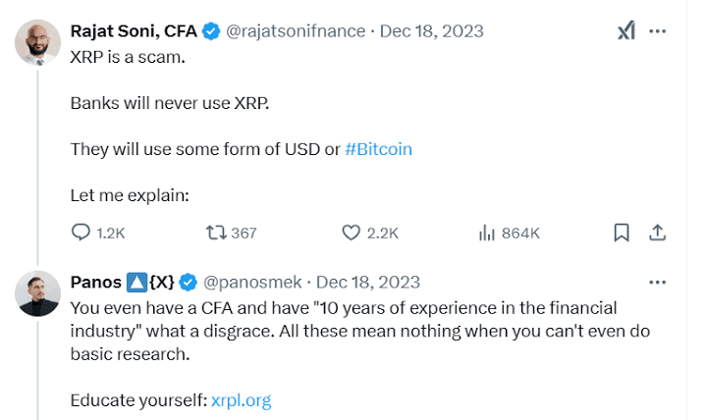Viewport: 704px width, 420px height.
Task: Click the repost icon on Rajat's post
Action: 215,233
